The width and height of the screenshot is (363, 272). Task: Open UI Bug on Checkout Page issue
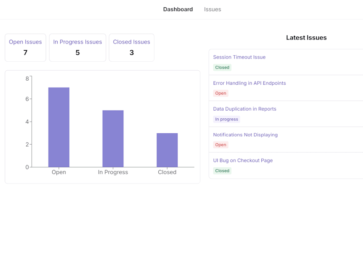click(243, 160)
